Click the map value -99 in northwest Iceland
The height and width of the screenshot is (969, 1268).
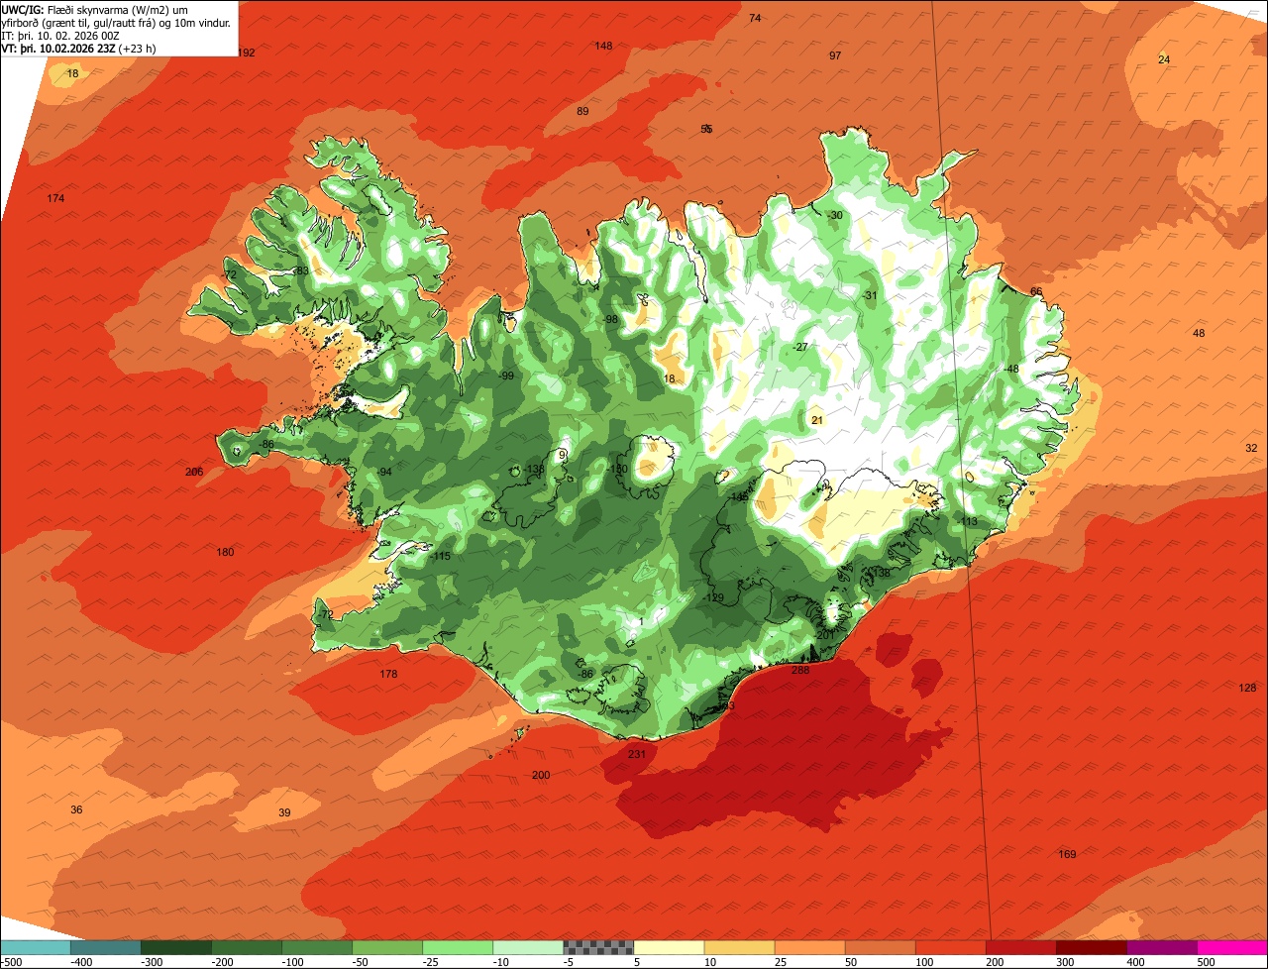coord(506,376)
